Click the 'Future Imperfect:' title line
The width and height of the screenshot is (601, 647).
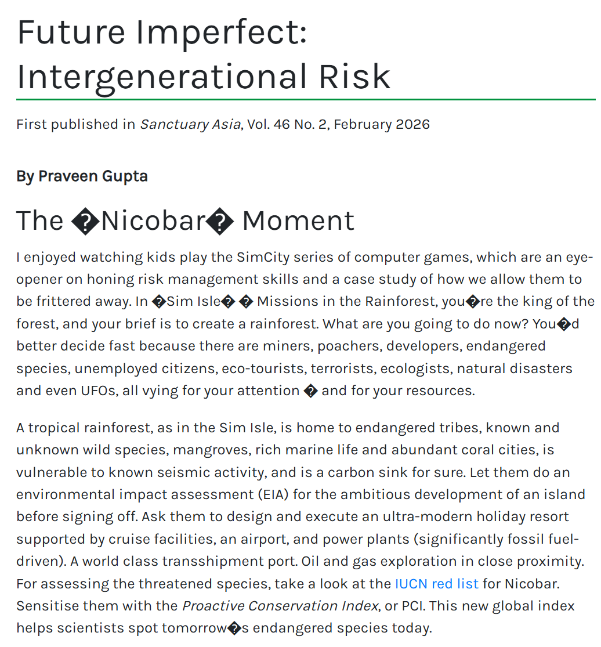pyautogui.click(x=162, y=32)
